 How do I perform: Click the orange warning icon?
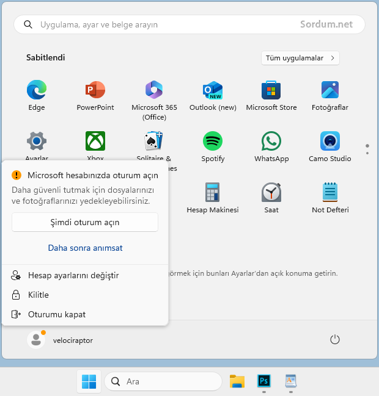[17, 175]
